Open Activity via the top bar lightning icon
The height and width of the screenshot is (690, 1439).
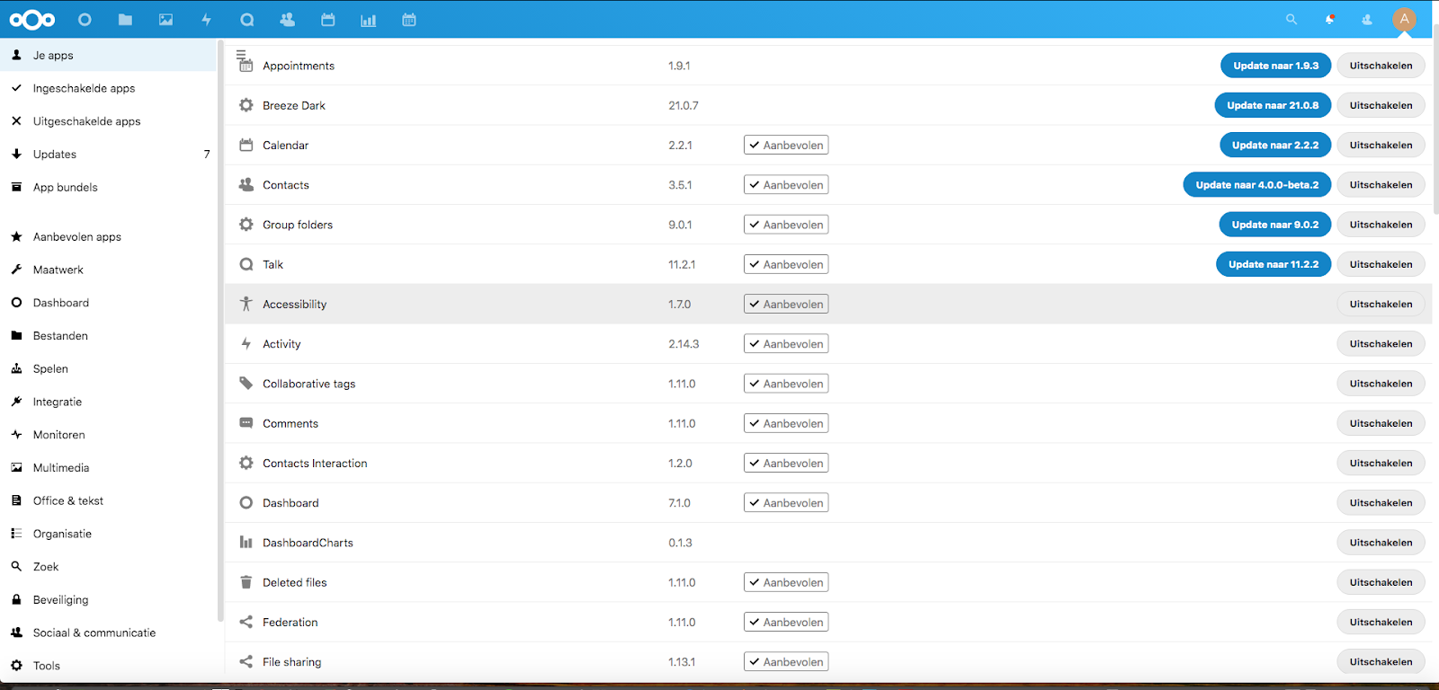[x=206, y=20]
